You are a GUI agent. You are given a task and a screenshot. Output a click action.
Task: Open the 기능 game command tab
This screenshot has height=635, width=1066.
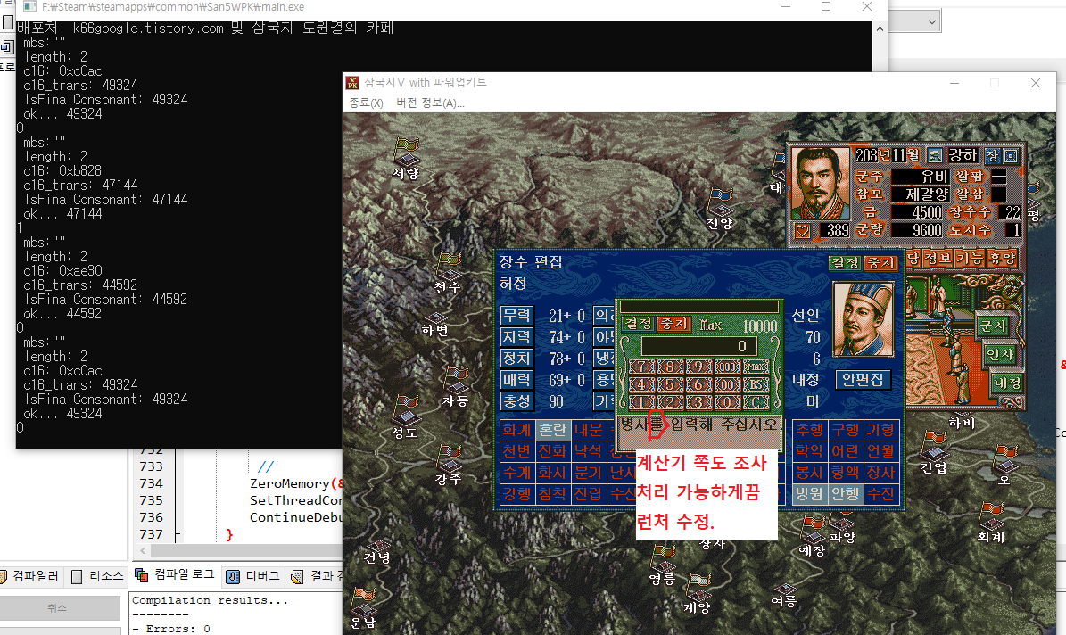tap(970, 259)
